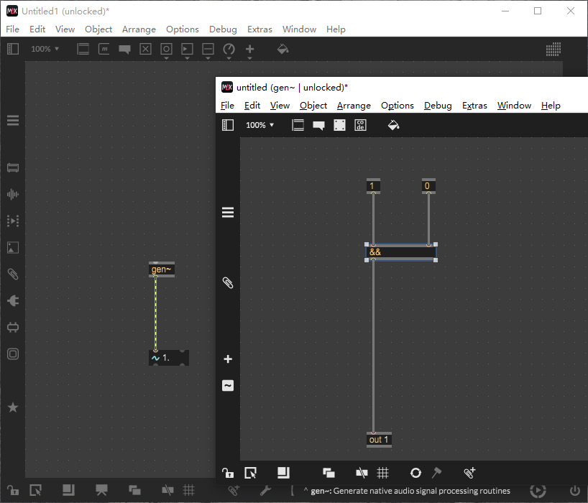Viewport: 588px width, 503px height.
Task: Click the plus operator icon in gen~ sidebar
Action: tap(228, 359)
